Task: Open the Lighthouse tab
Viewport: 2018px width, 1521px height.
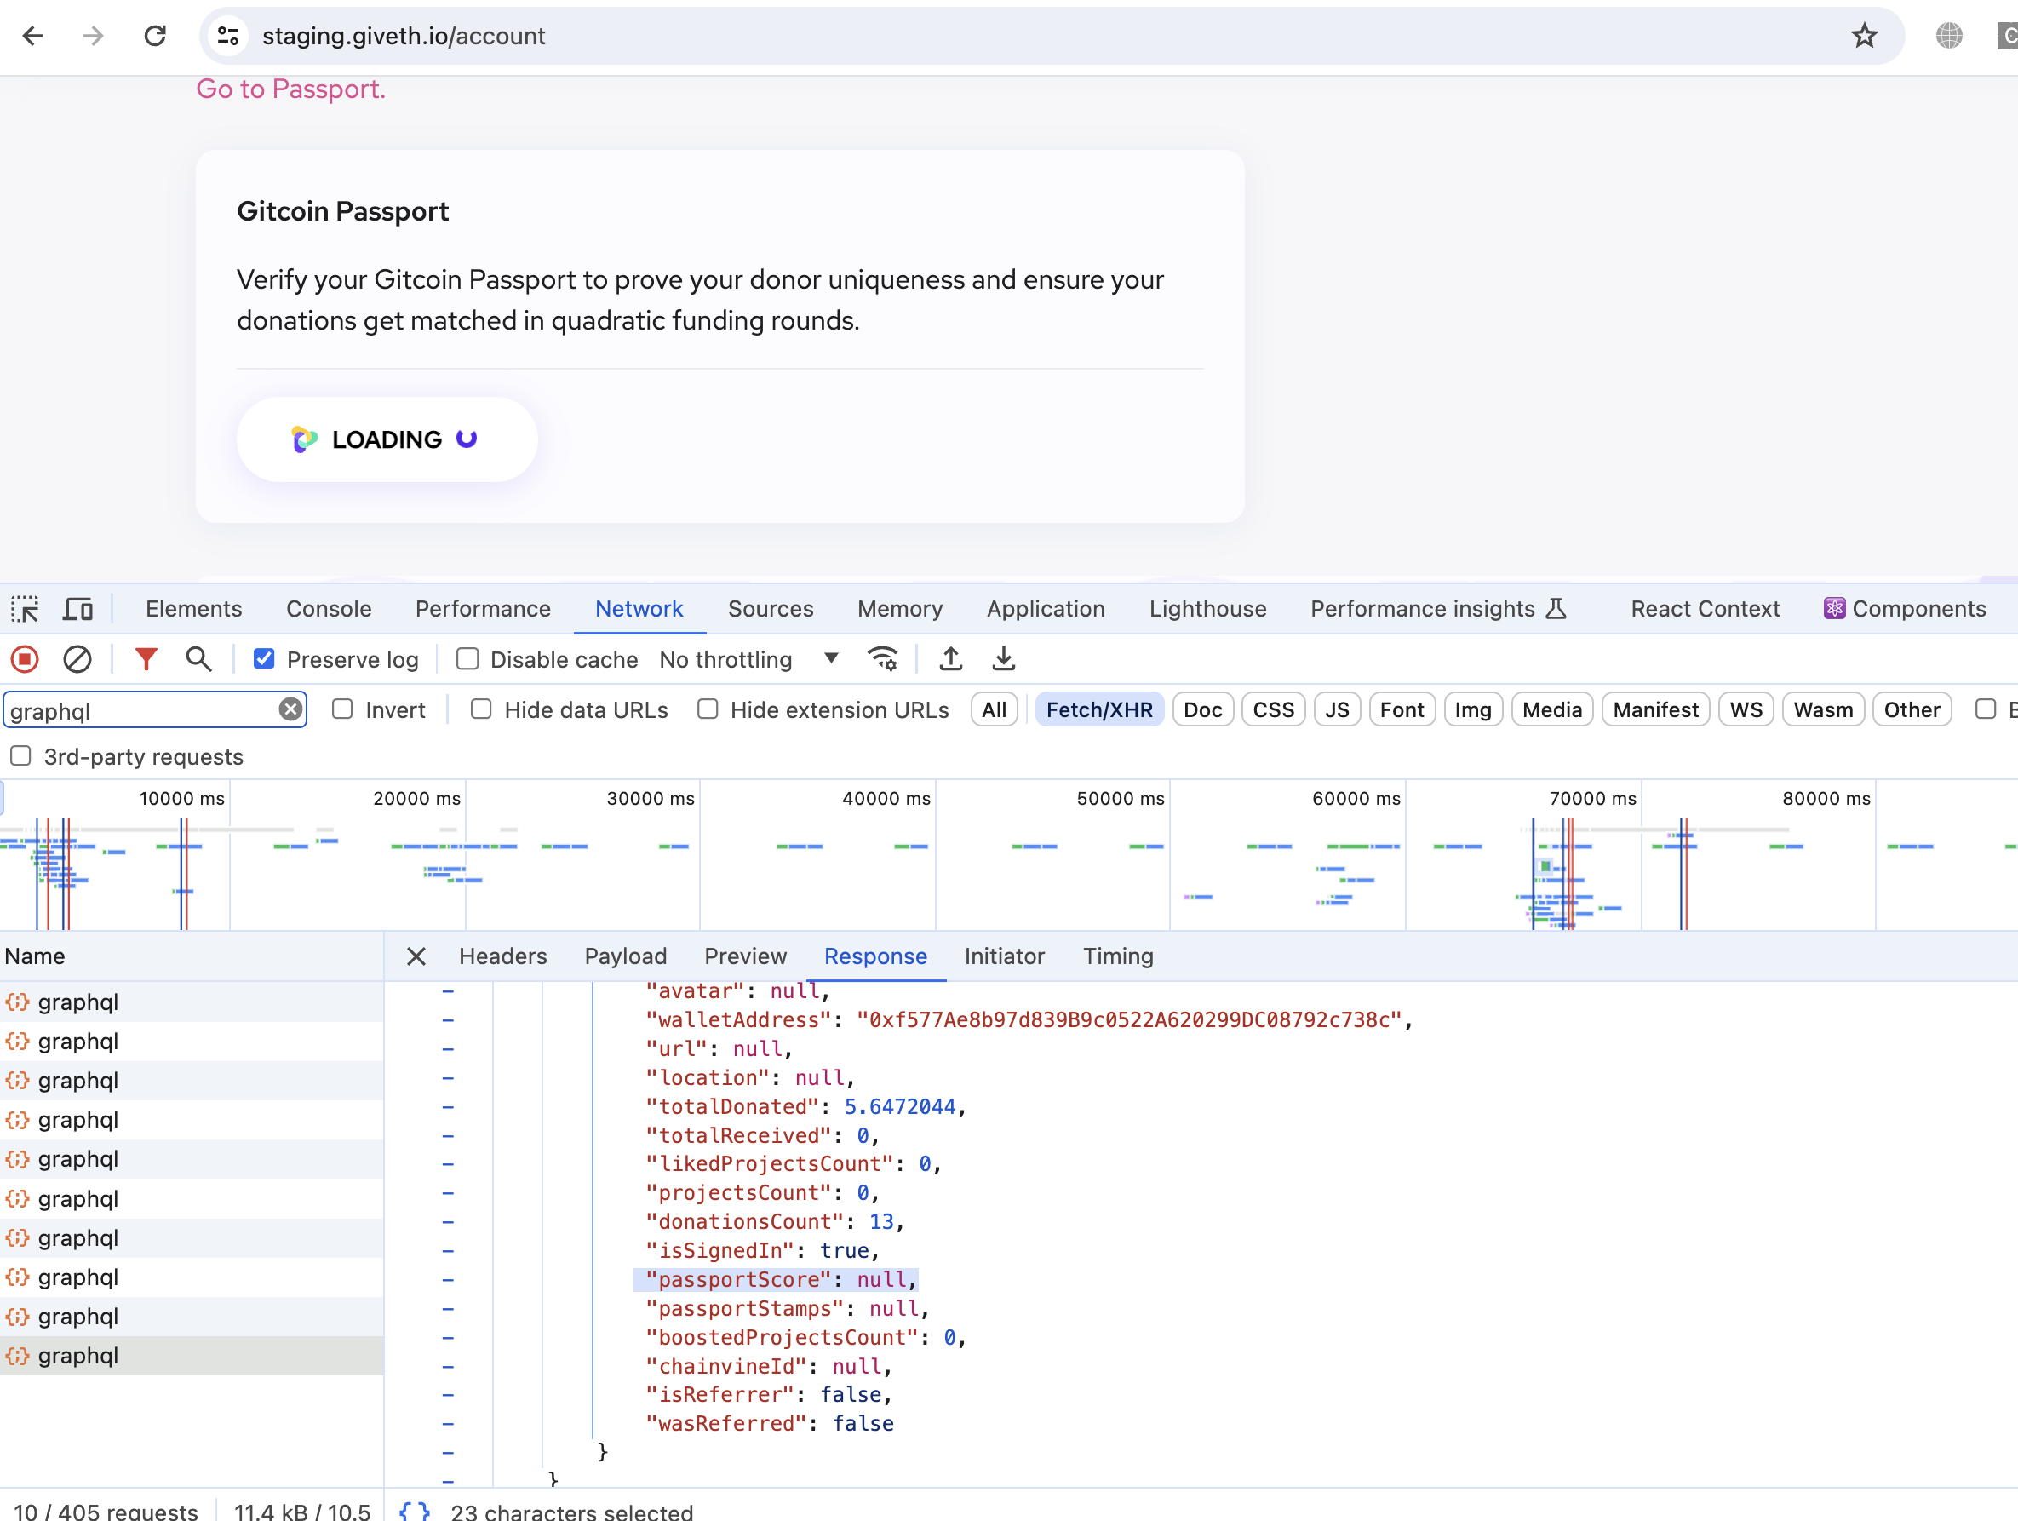Action: [x=1207, y=609]
